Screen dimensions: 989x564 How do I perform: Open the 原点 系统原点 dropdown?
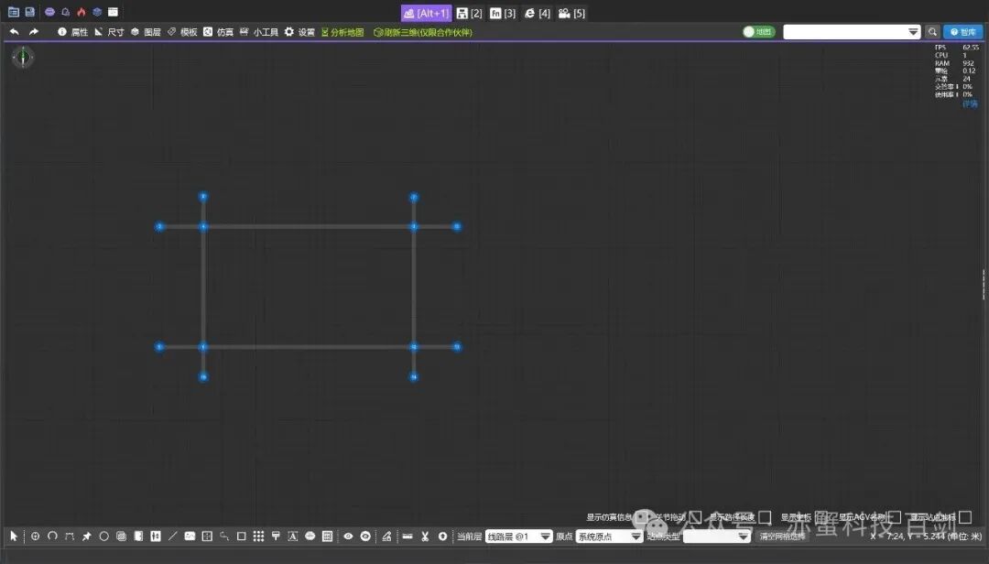(x=609, y=537)
